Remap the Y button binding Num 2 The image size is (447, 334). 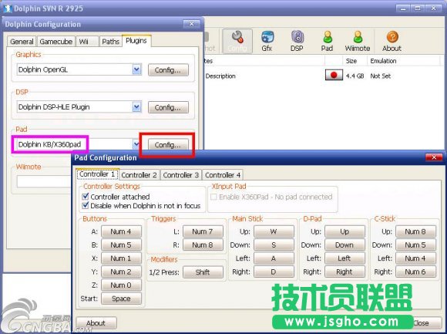point(121,272)
